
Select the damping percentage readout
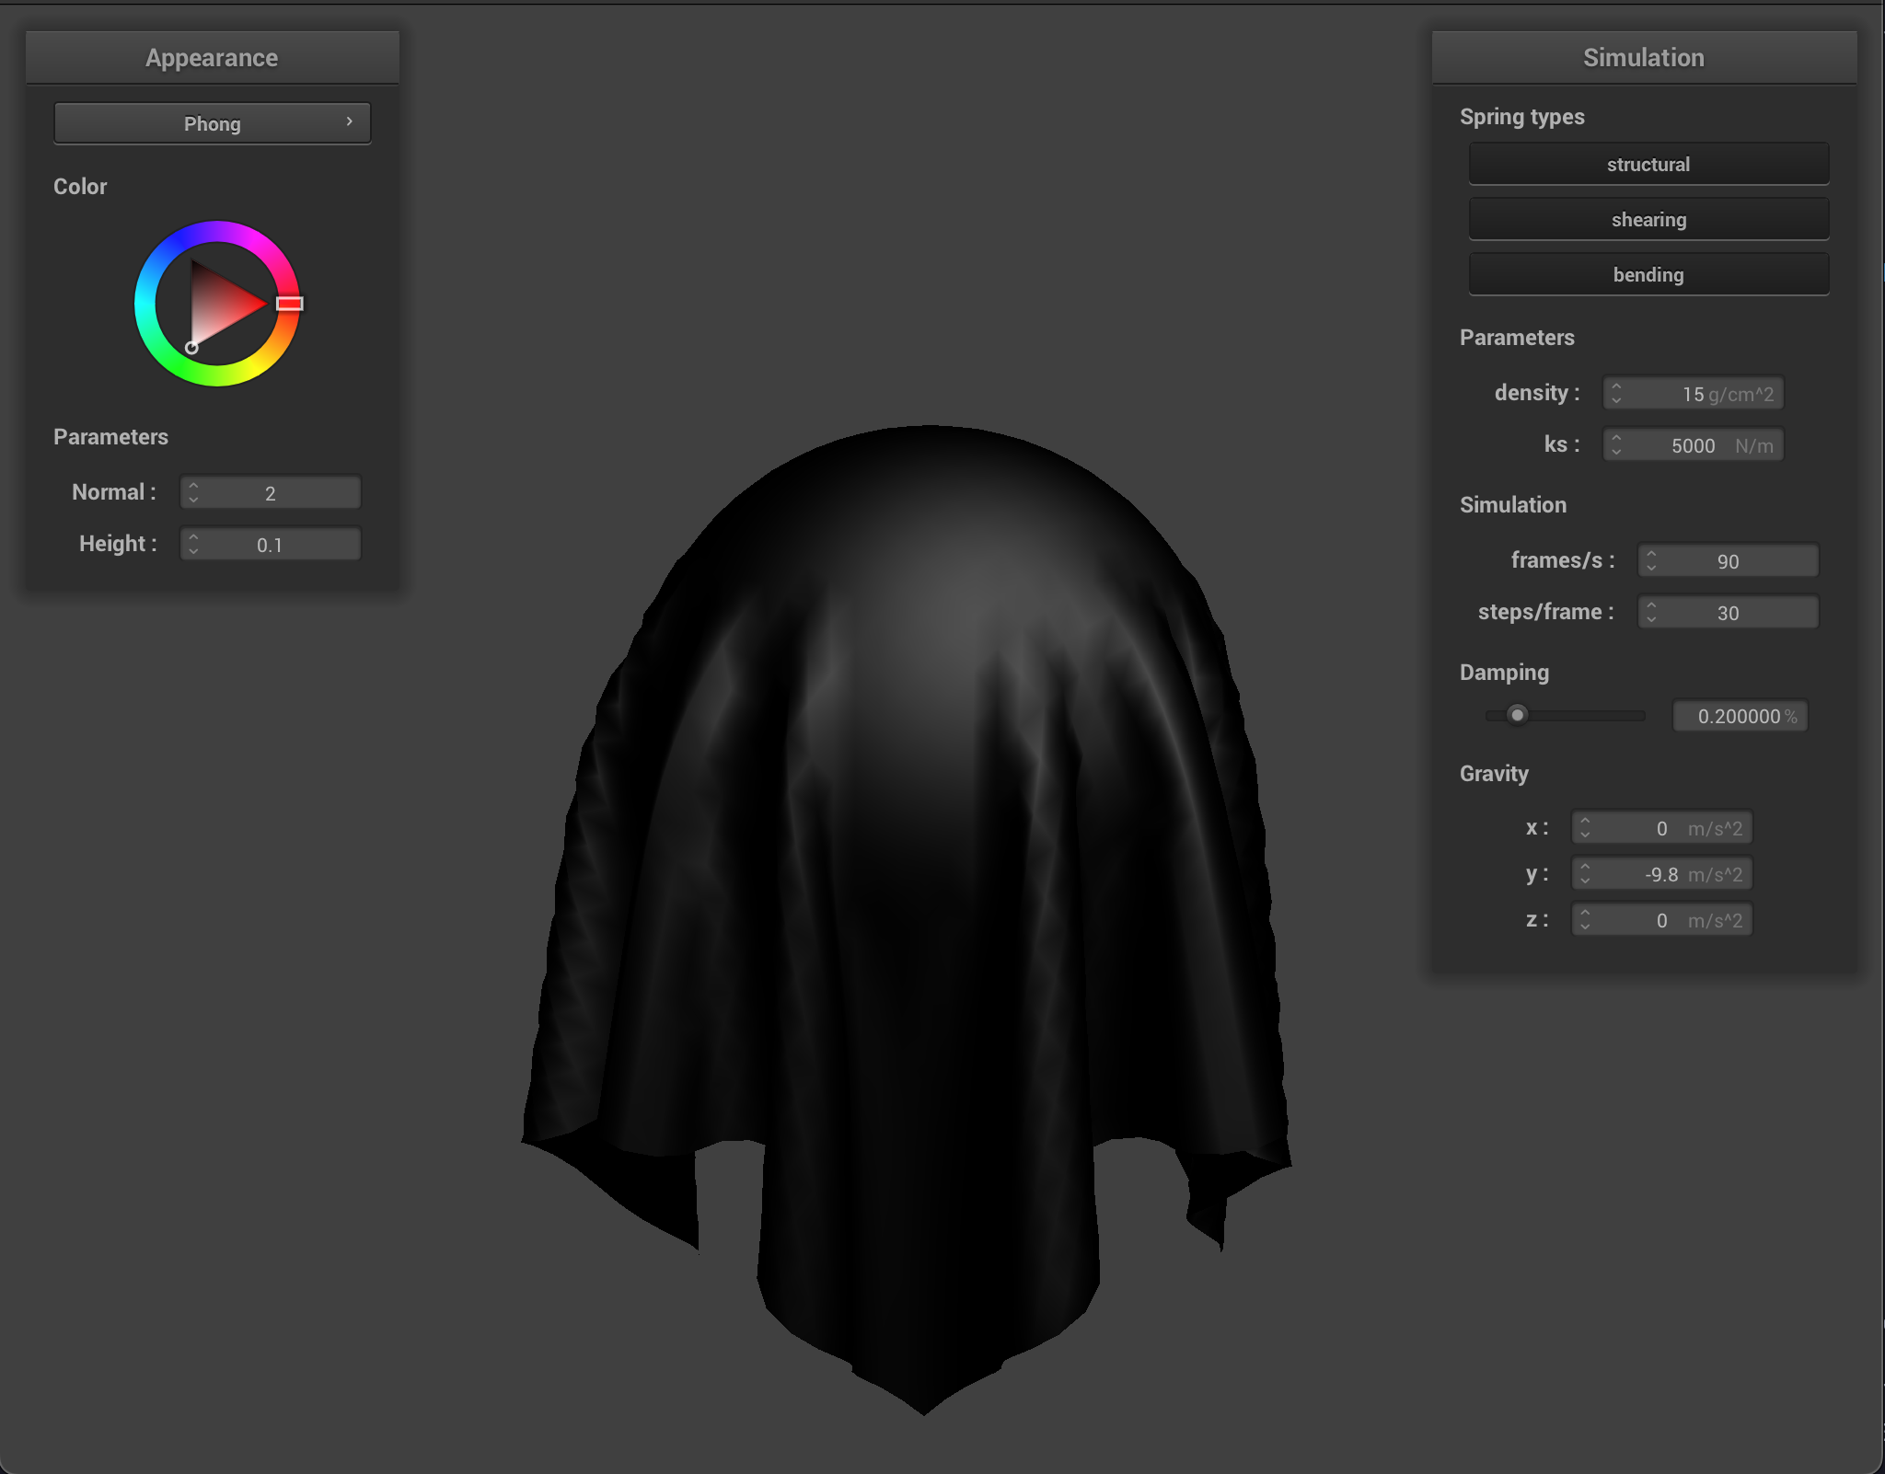click(1739, 716)
